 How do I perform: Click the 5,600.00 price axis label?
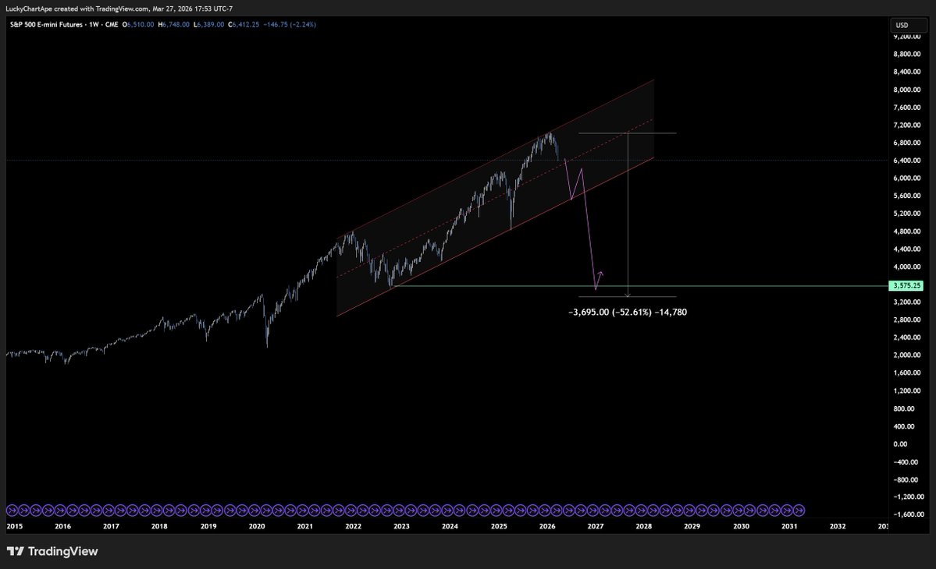(907, 196)
